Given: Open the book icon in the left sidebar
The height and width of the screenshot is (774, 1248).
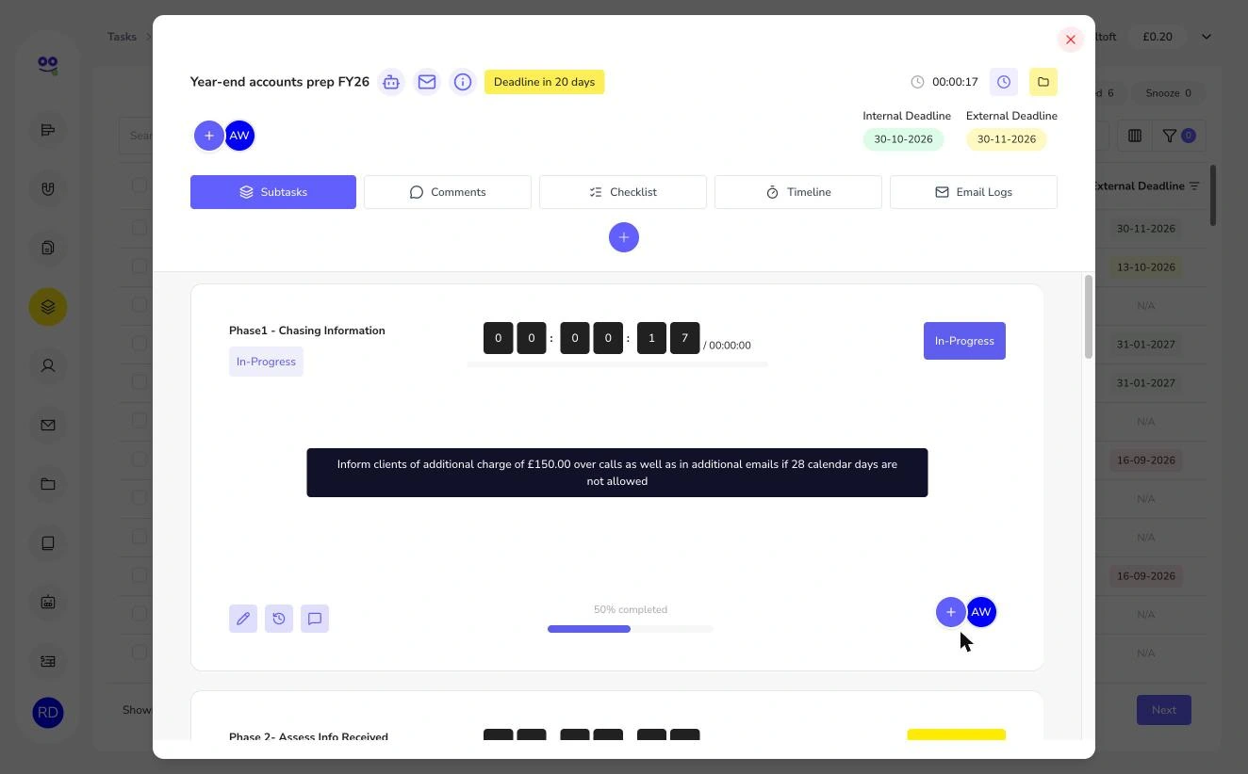Looking at the screenshot, I should click(x=48, y=543).
